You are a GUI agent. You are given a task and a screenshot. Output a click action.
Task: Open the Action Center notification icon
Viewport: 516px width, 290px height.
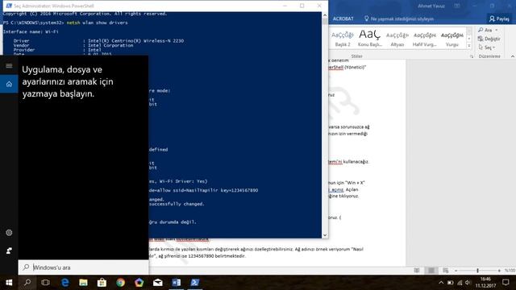(x=506, y=283)
